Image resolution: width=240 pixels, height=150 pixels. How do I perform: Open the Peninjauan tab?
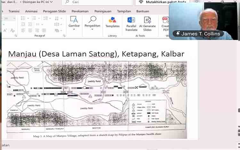103,11
